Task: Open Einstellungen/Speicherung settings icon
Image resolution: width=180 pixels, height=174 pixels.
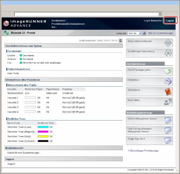Action: 168,53
